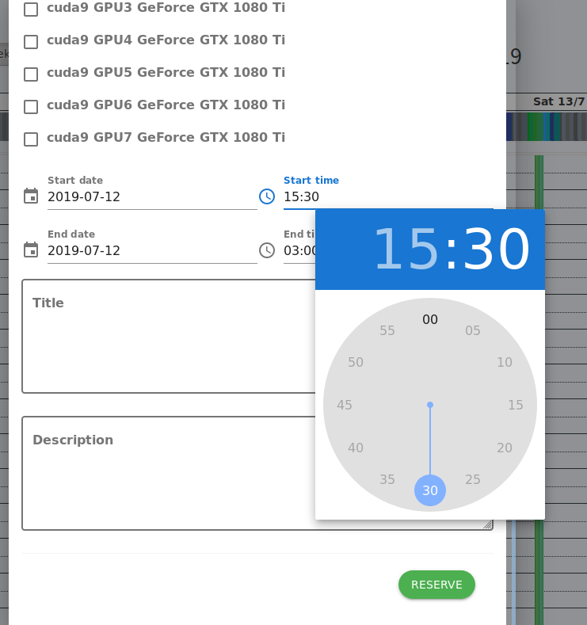This screenshot has width=587, height=625.
Task: Click into the Title text area
Action: 169,336
